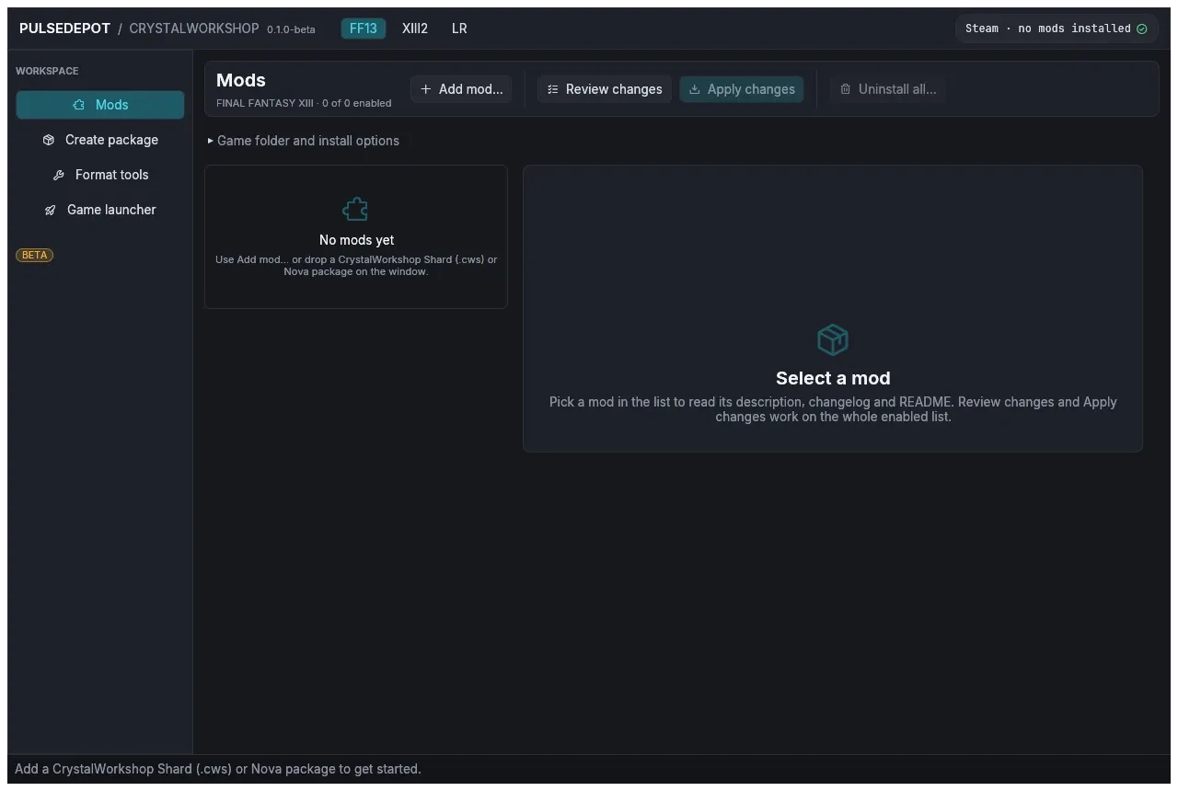Click the trash icon on Uninstall all

[x=846, y=89]
